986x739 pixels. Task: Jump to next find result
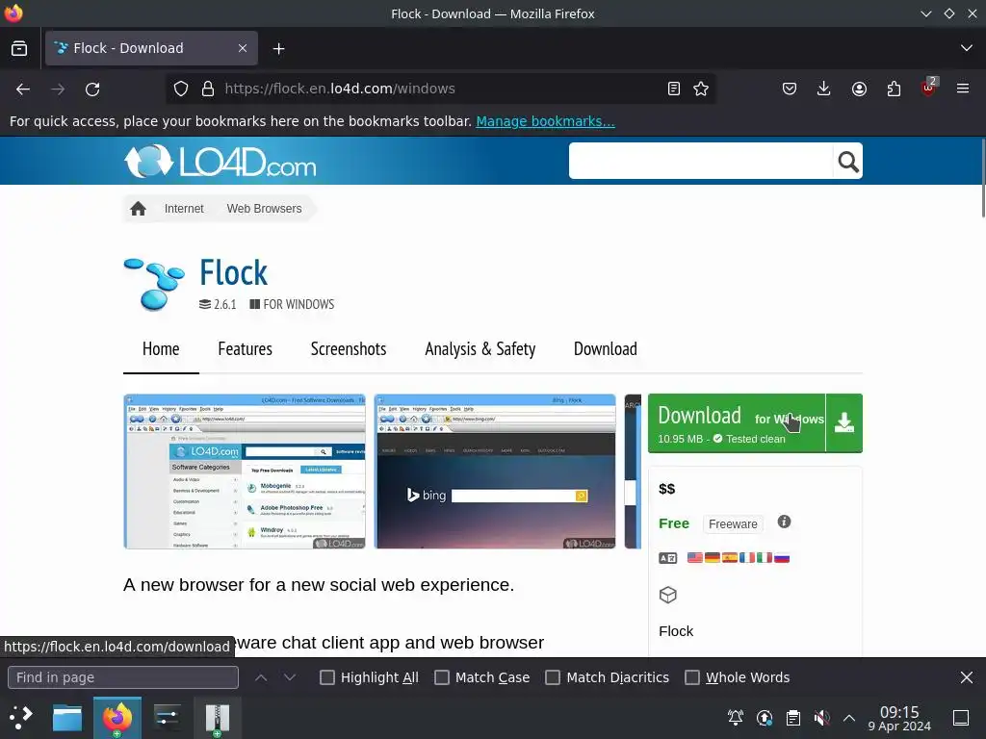[289, 677]
